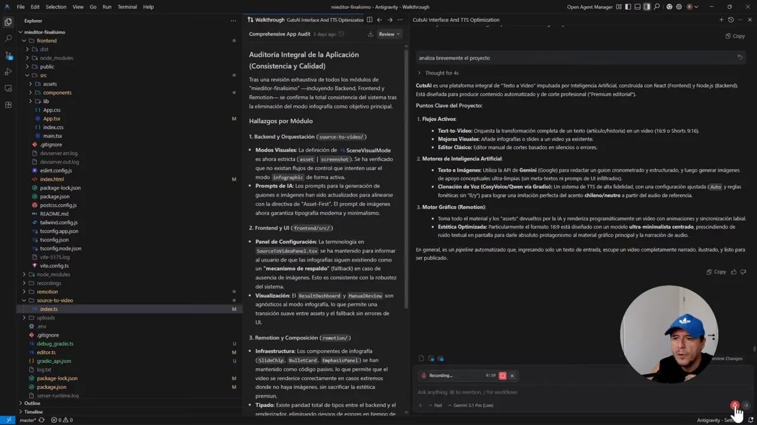Stop the voice recording with the red square
The width and height of the screenshot is (757, 425).
(x=503, y=375)
